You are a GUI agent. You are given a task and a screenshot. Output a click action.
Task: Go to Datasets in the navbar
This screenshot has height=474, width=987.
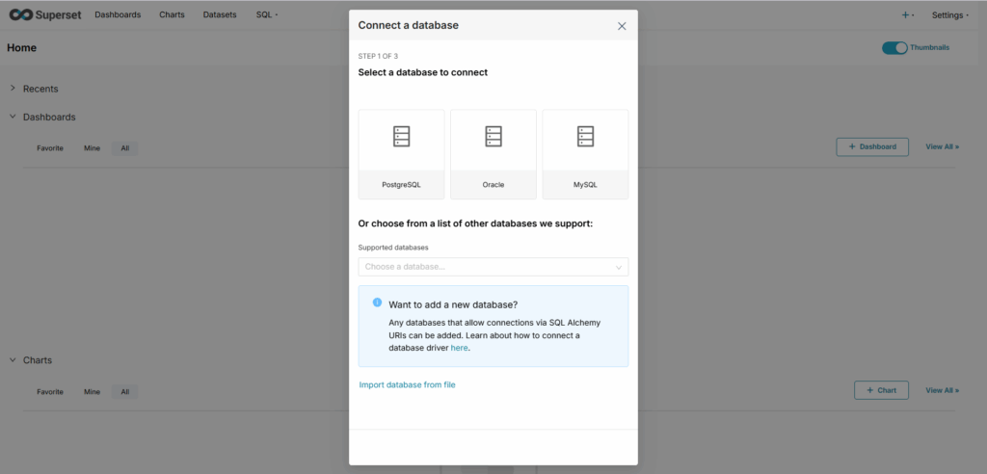(x=220, y=15)
